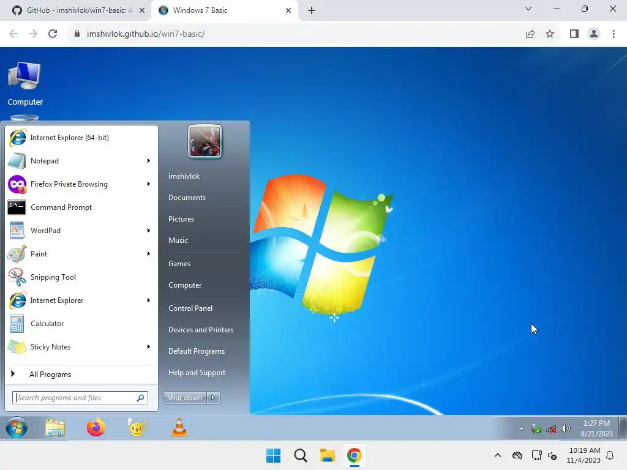627x470 pixels.
Task: Click Chrome icon on Windows 11 taskbar
Action: pyautogui.click(x=354, y=455)
